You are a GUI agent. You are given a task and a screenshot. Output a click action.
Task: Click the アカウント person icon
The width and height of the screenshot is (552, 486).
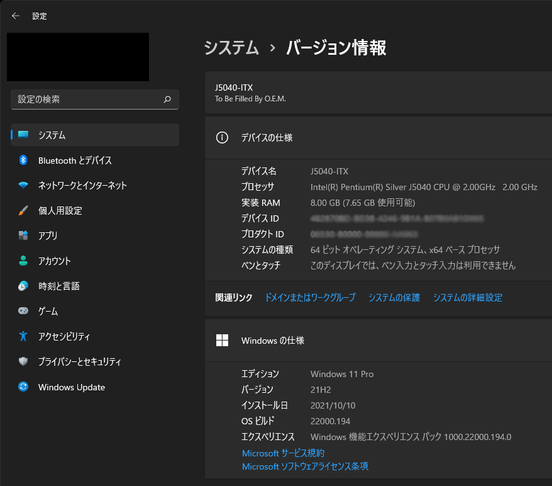(x=23, y=261)
